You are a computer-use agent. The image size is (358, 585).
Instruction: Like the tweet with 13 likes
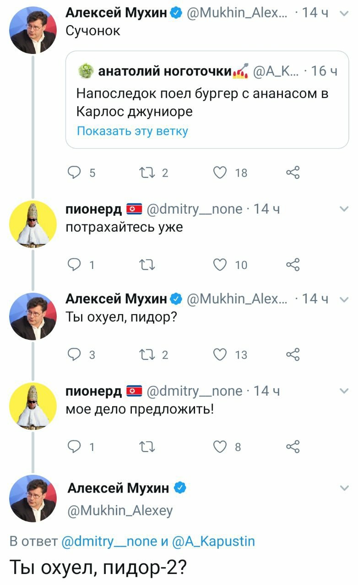(221, 354)
